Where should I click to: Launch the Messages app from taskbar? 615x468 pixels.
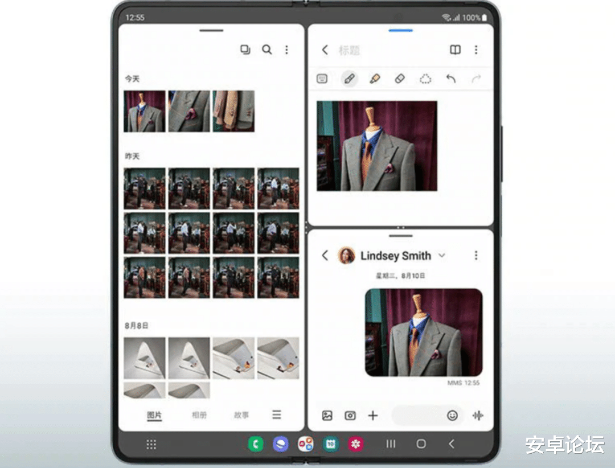[280, 444]
